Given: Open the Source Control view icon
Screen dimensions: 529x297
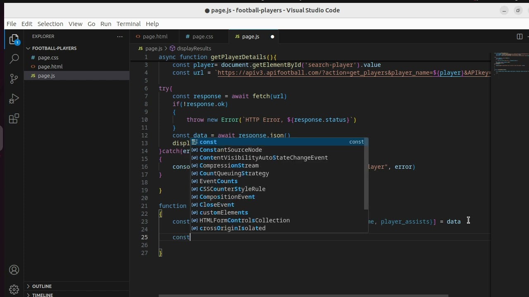Looking at the screenshot, I should 14,78.
